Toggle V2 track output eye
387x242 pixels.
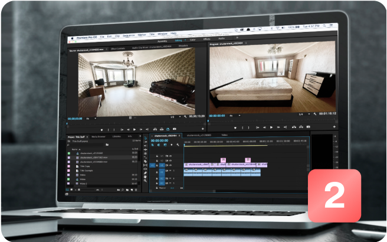pos(170,161)
